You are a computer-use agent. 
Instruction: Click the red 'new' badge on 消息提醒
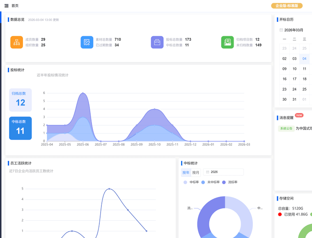(299, 116)
